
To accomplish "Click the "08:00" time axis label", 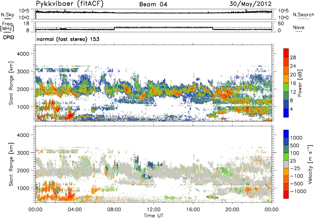I will (114, 210).
